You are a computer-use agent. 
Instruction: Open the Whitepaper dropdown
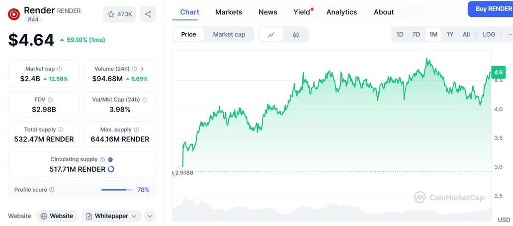click(111, 216)
